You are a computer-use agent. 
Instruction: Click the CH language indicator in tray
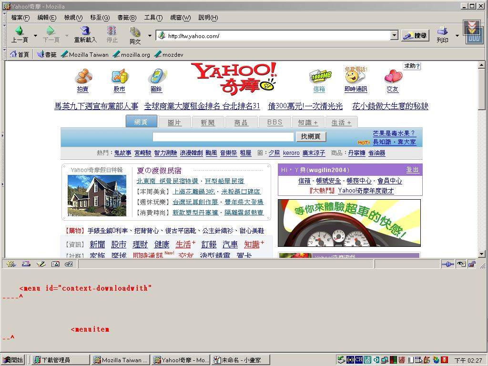point(358,359)
